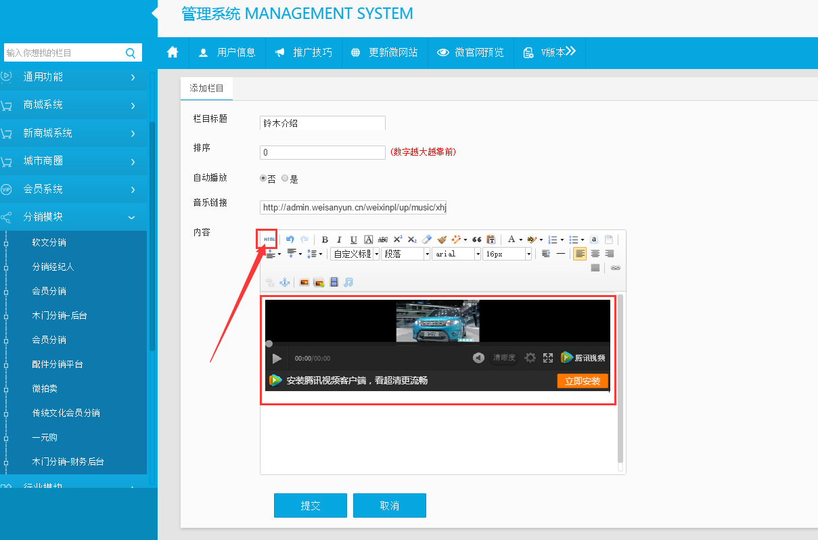Select the format painter brush
This screenshot has height=540, width=818.
click(442, 240)
